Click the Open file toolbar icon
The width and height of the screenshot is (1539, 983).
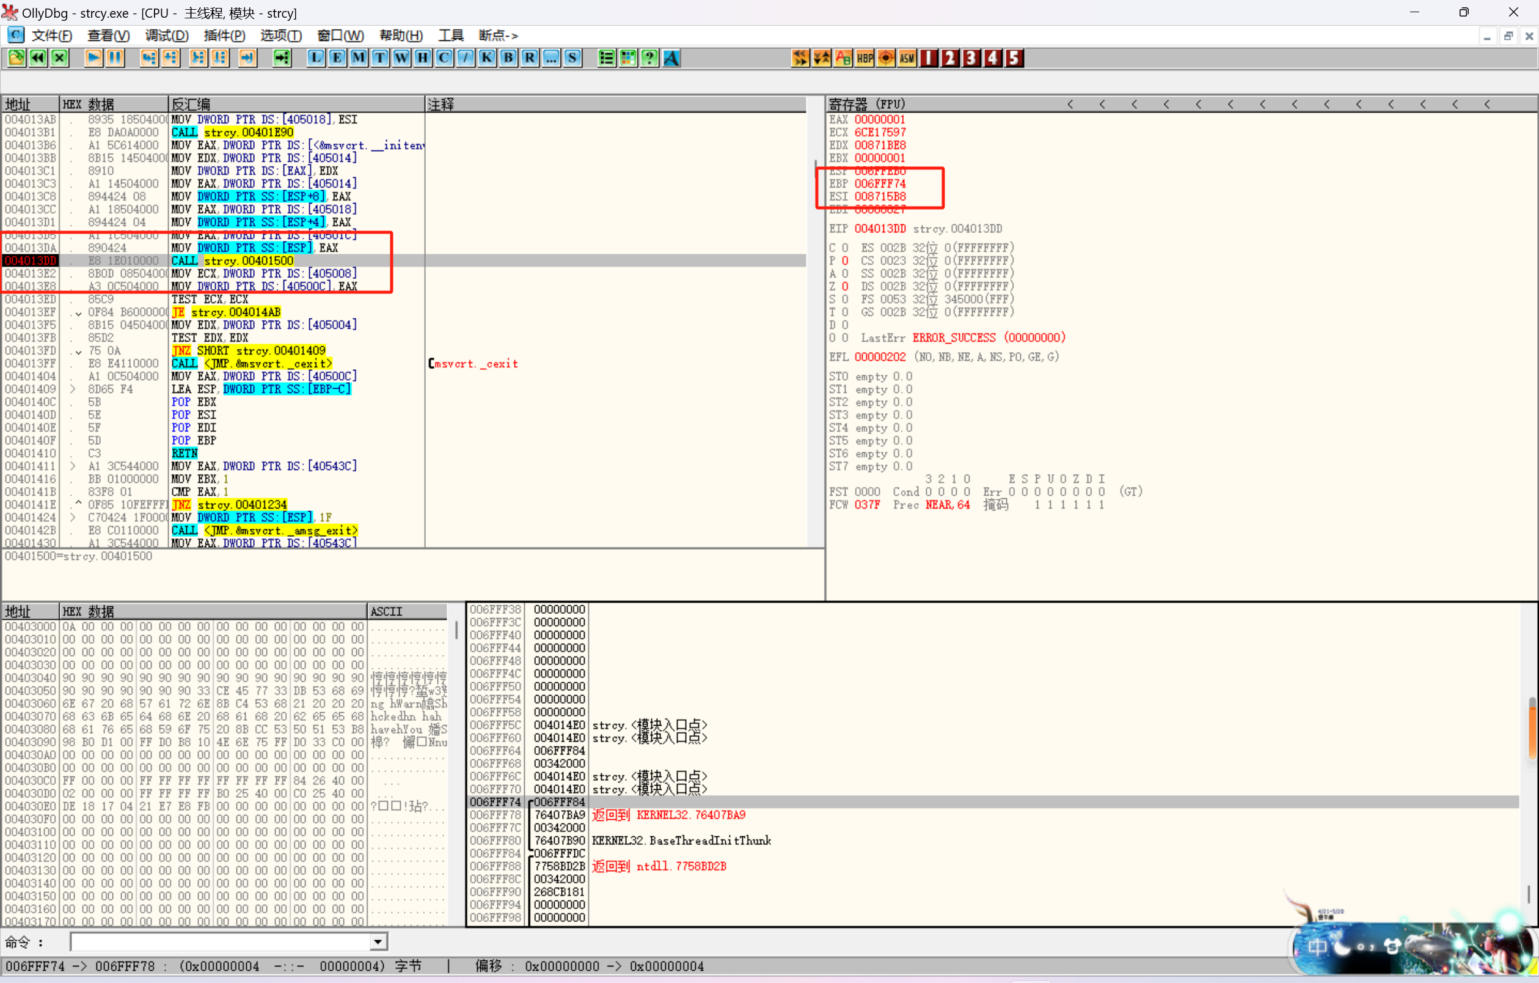[x=16, y=58]
